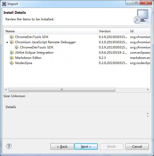Collapse the Chromium JavaScript Remote Debugger node
Image resolution: width=154 pixels, height=156 pixels.
pos(7,42)
